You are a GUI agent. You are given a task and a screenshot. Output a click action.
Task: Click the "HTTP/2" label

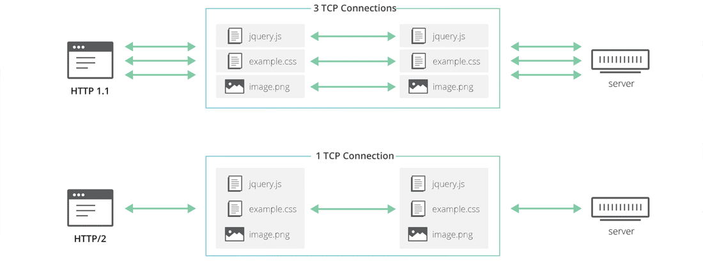click(90, 238)
